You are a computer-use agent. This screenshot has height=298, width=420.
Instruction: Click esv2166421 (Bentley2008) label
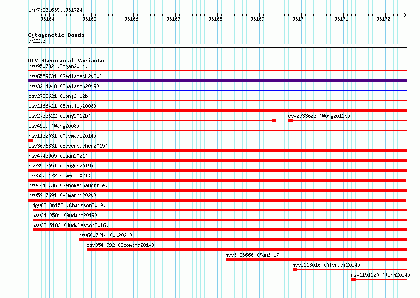click(62, 106)
